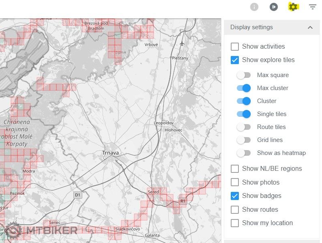Enable the Show activities checkbox
322x243 pixels.
click(235, 47)
